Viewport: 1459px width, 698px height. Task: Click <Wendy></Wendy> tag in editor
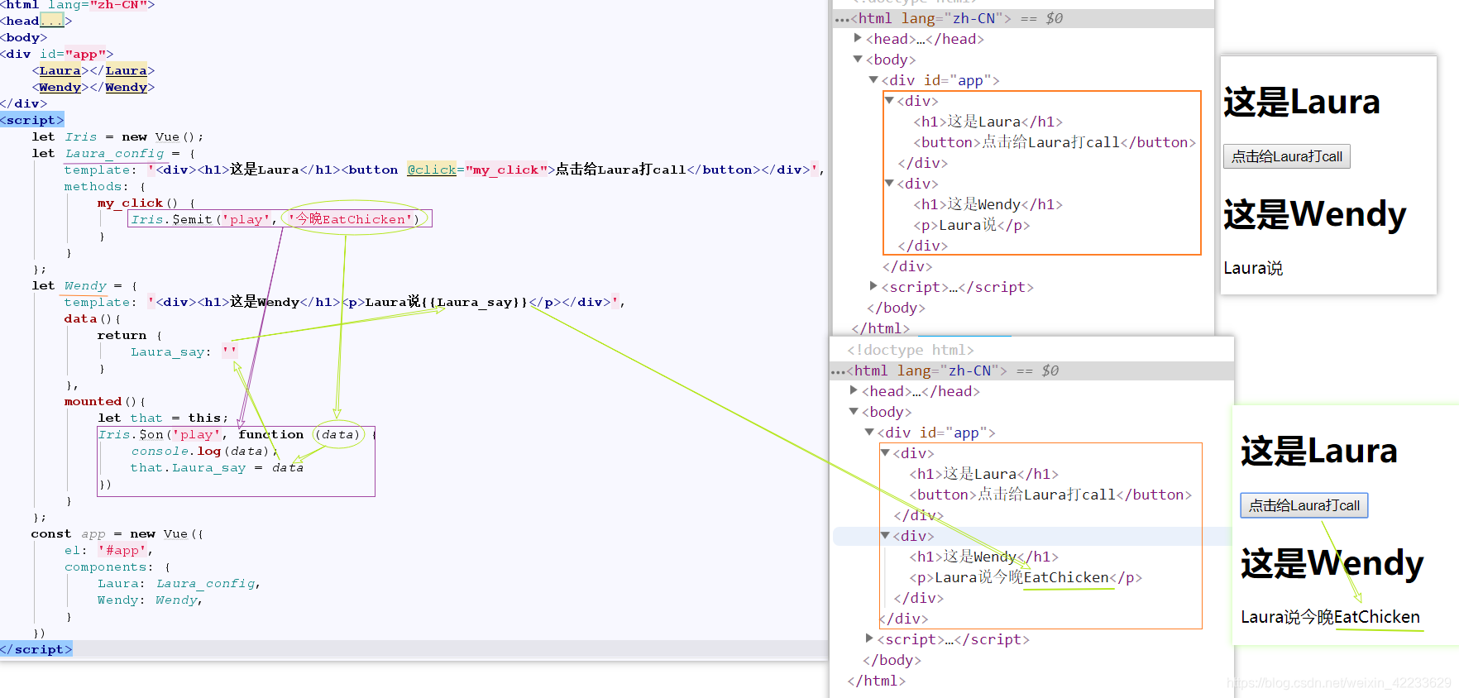pyautogui.click(x=93, y=87)
